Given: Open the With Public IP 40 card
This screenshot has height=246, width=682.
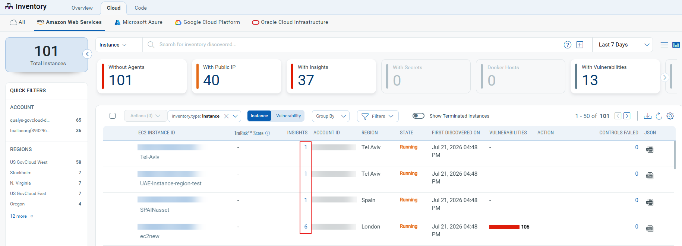Looking at the screenshot, I should point(237,76).
